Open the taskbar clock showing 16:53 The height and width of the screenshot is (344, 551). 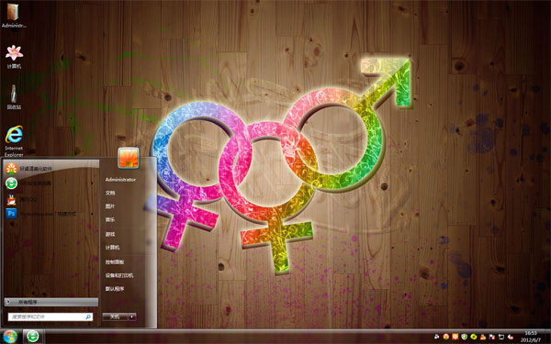[531, 337]
